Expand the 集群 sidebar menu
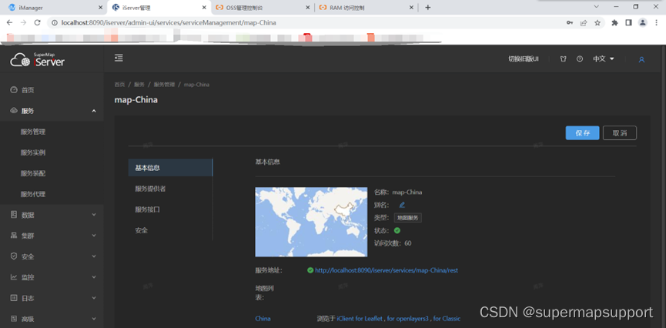666x328 pixels. click(x=94, y=236)
